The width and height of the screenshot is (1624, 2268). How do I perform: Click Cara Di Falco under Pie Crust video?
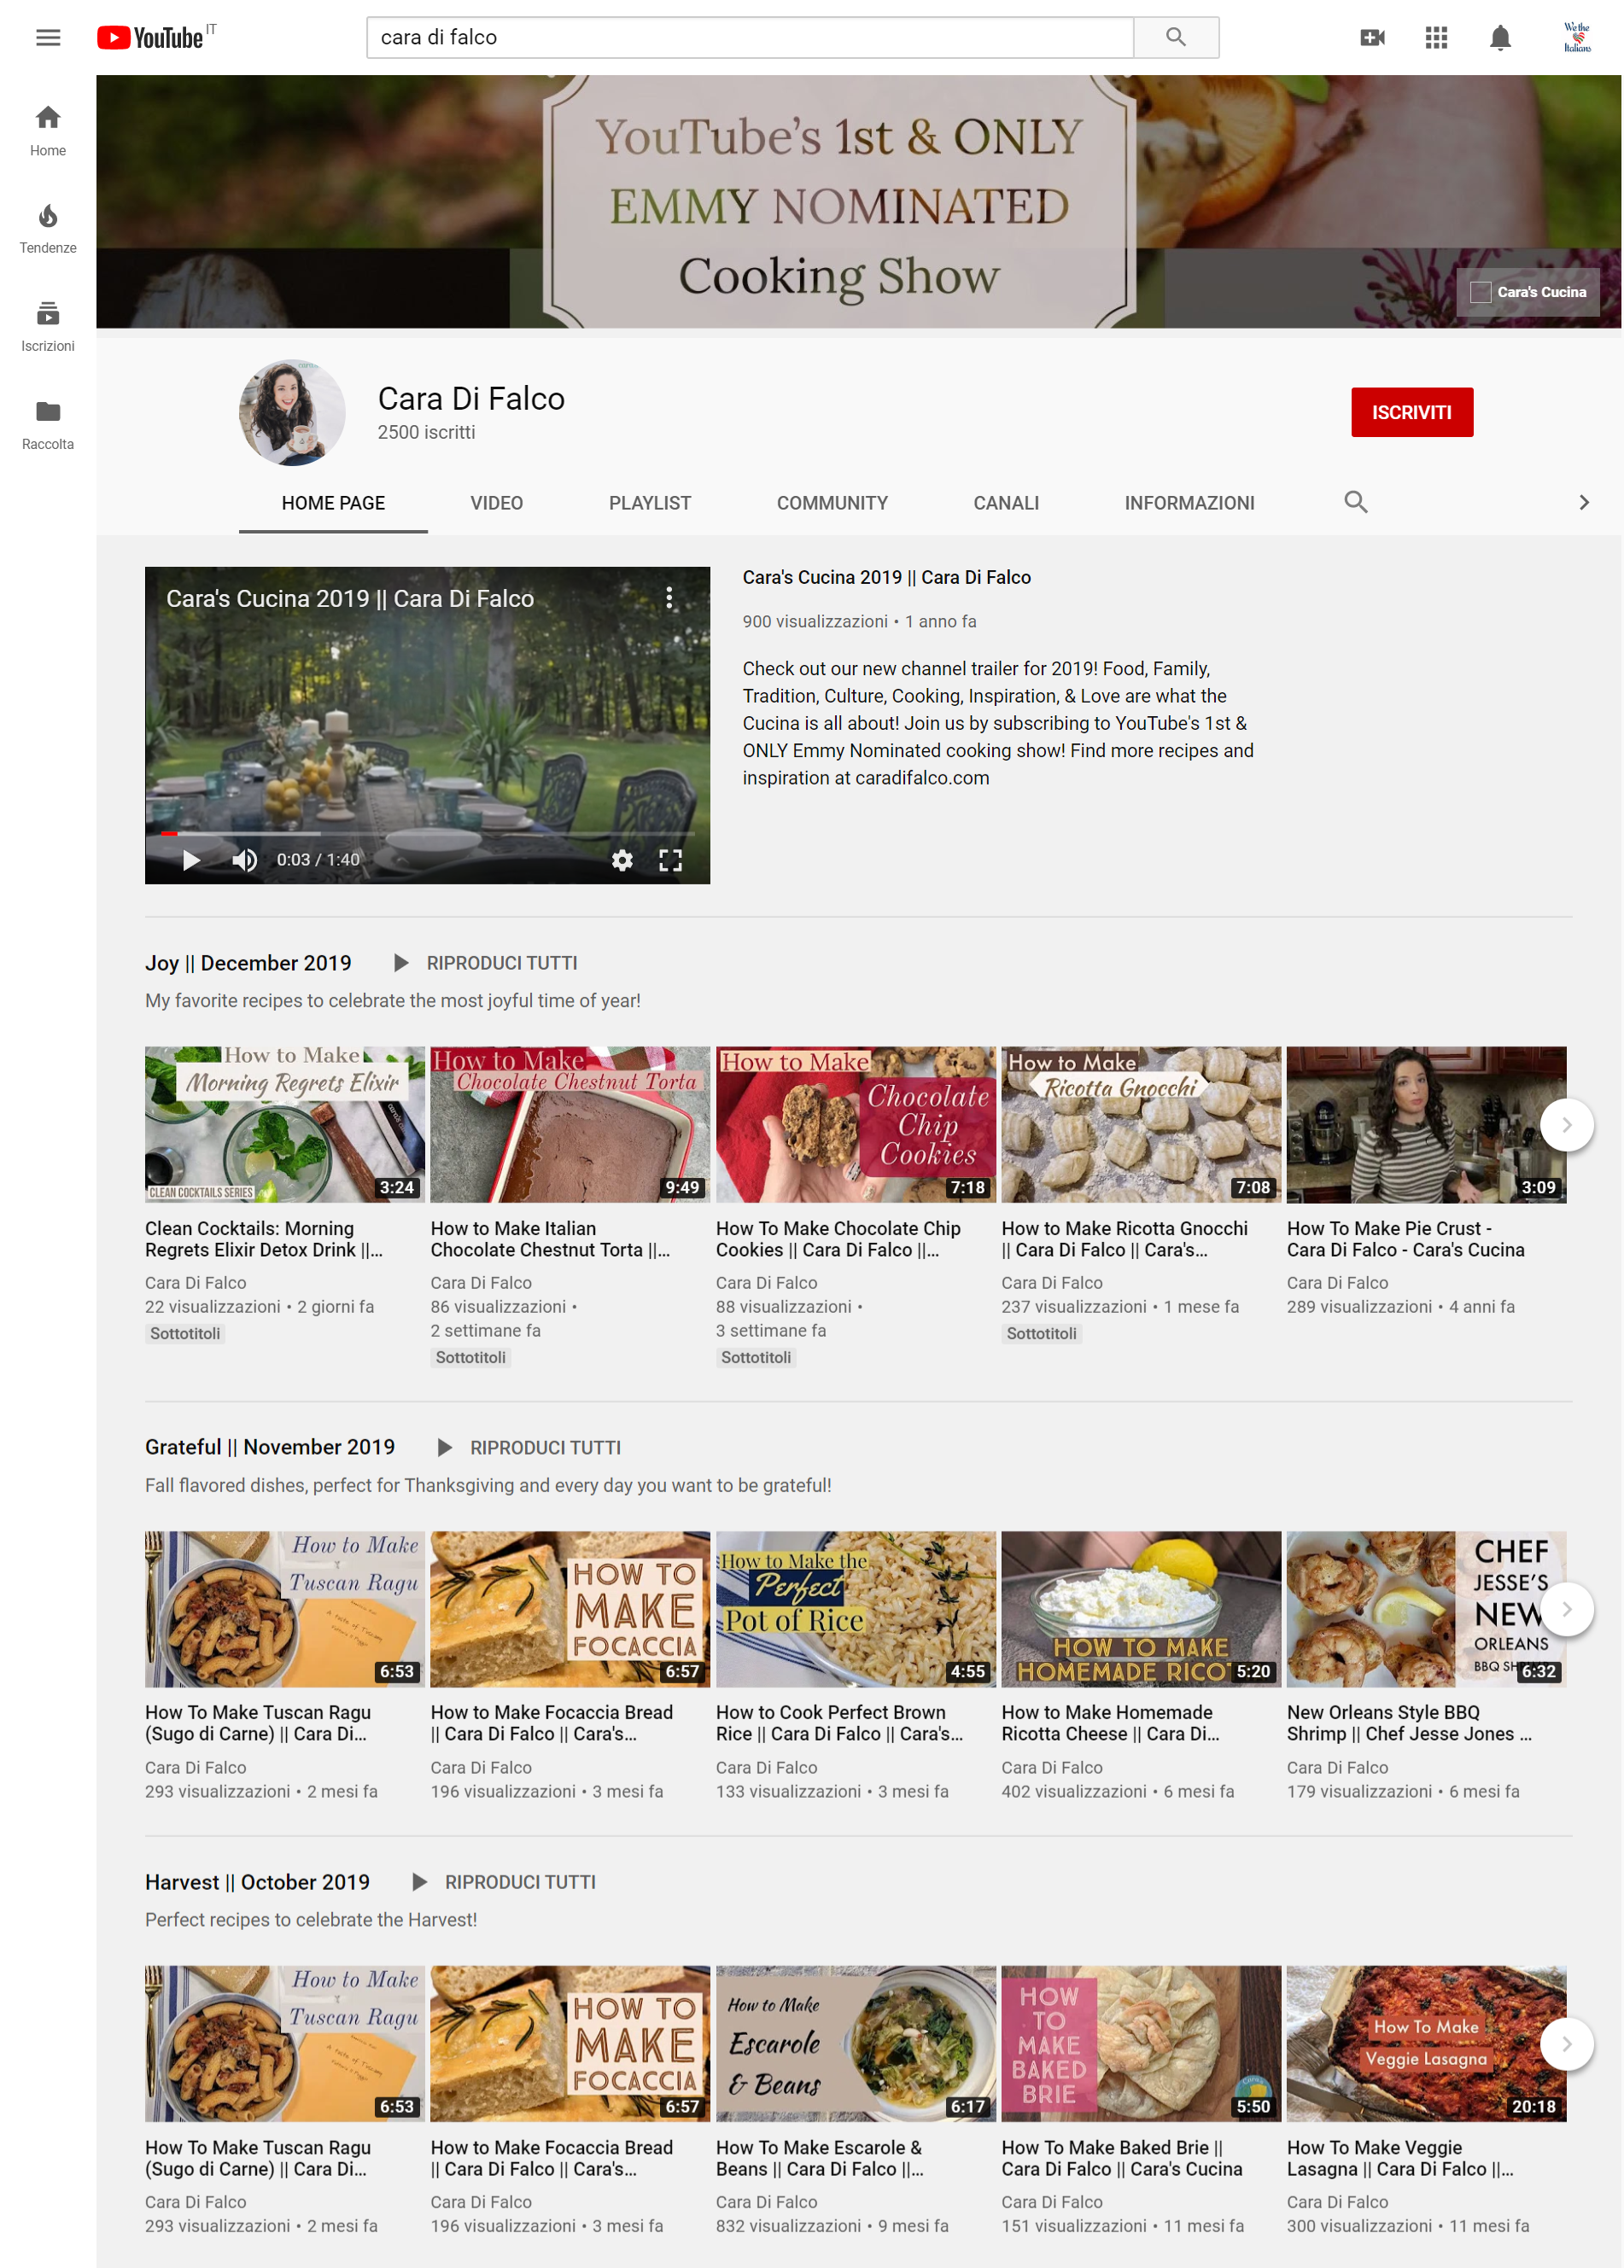[1337, 1282]
